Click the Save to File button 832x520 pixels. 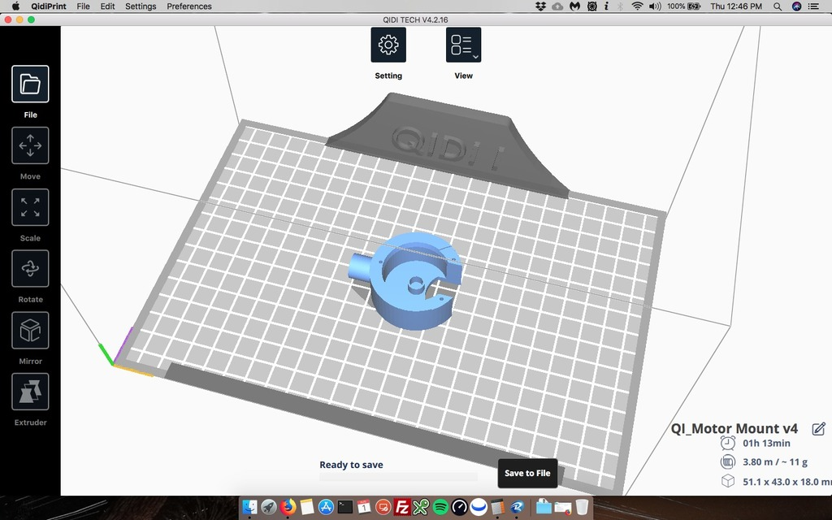coord(527,473)
